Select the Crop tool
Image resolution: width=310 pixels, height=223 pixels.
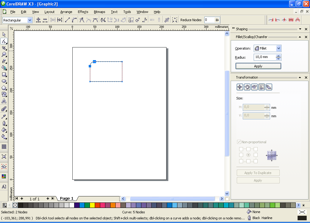click(x=4, y=48)
